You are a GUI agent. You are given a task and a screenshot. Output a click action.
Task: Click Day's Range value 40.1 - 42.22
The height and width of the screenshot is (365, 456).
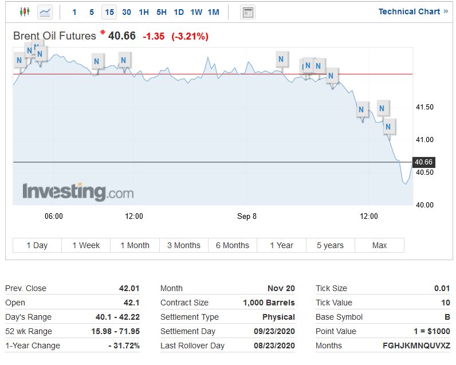point(117,317)
